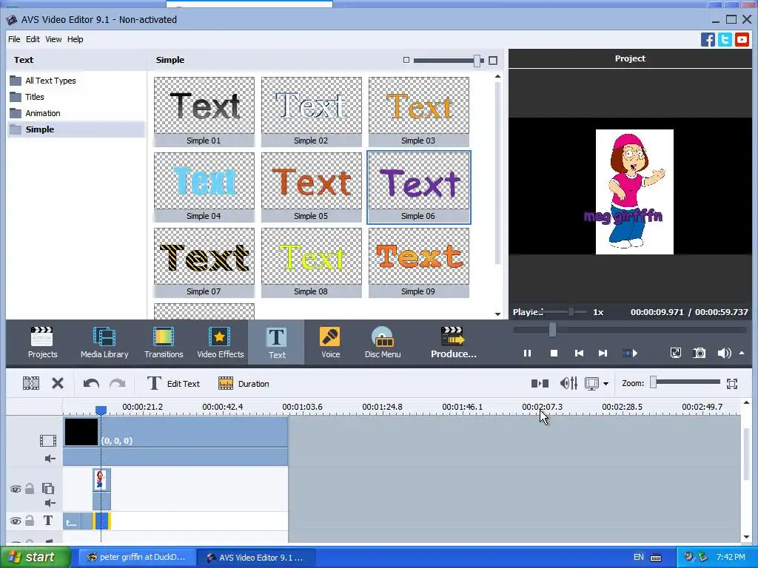Open the YouTube link icon
The height and width of the screenshot is (568, 758).
pyautogui.click(x=742, y=40)
